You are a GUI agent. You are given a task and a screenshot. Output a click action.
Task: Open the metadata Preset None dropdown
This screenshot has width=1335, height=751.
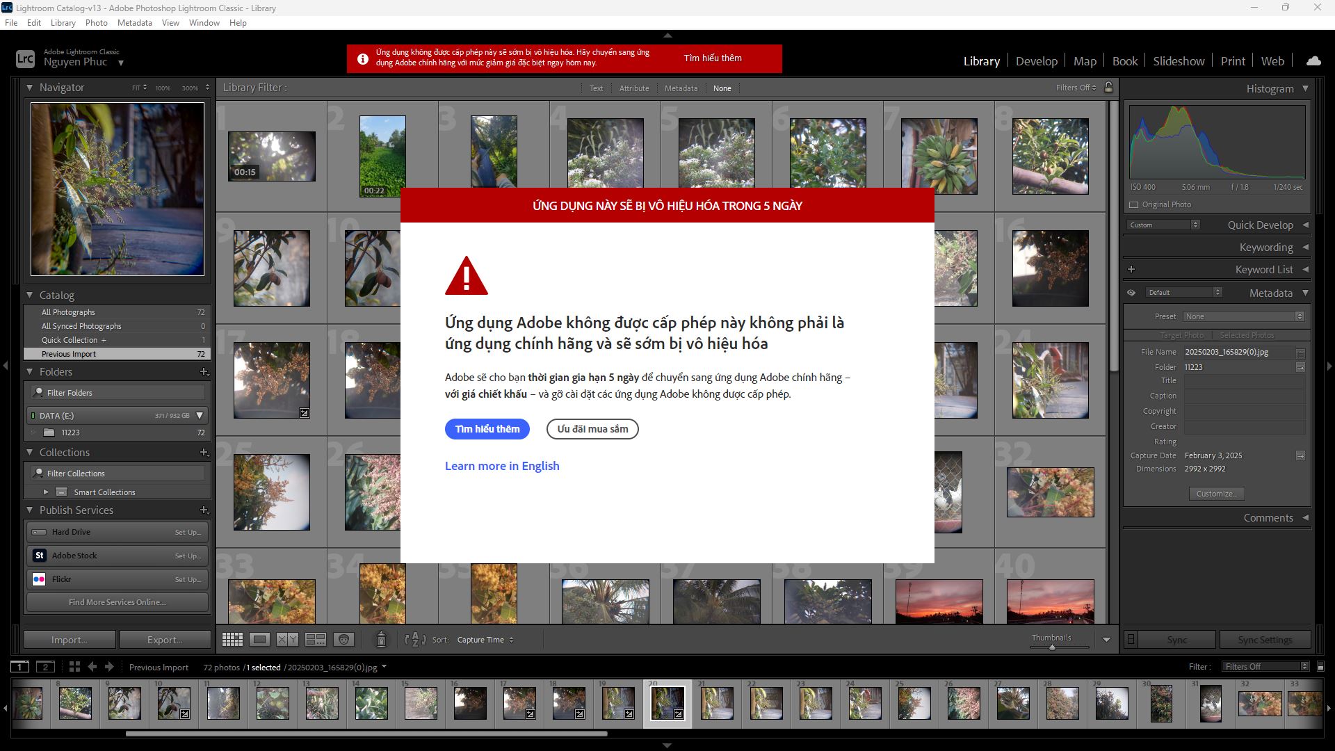(1244, 316)
